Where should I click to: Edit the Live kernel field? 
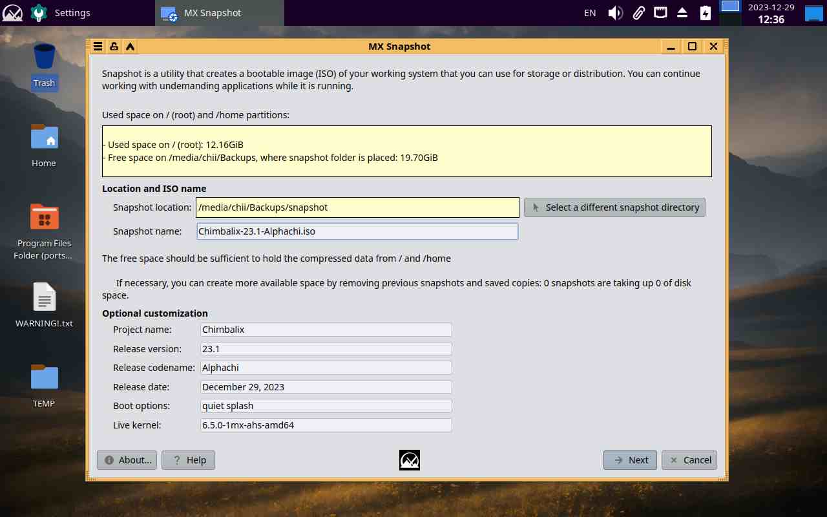[x=326, y=425]
